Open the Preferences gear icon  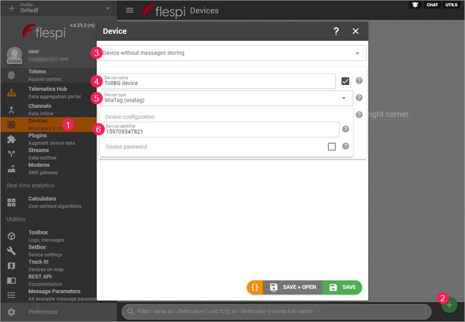click(x=12, y=312)
